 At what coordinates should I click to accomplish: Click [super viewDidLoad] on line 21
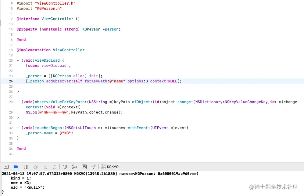tap(48, 66)
